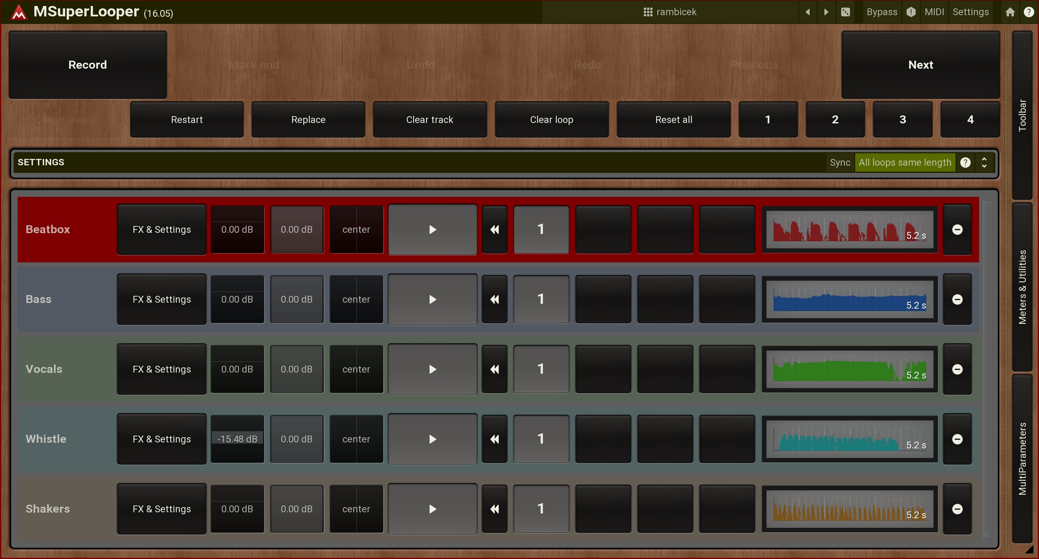Select loop 1 on Bass track
Viewport: 1039px width, 559px height.
(541, 299)
